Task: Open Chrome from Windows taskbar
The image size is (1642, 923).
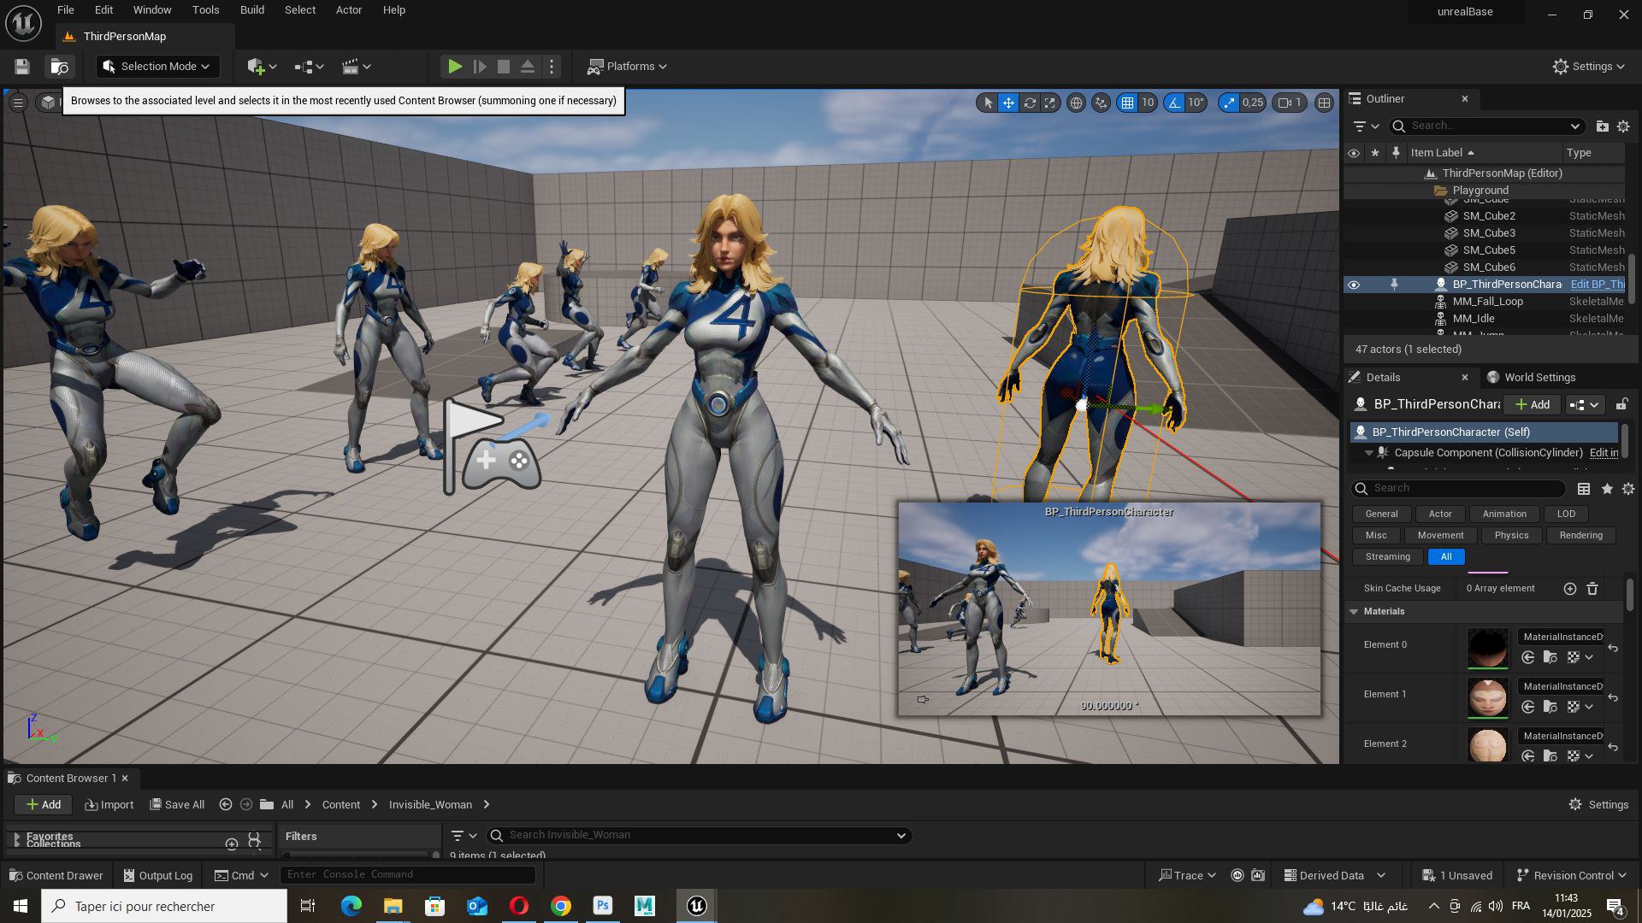Action: click(561, 906)
